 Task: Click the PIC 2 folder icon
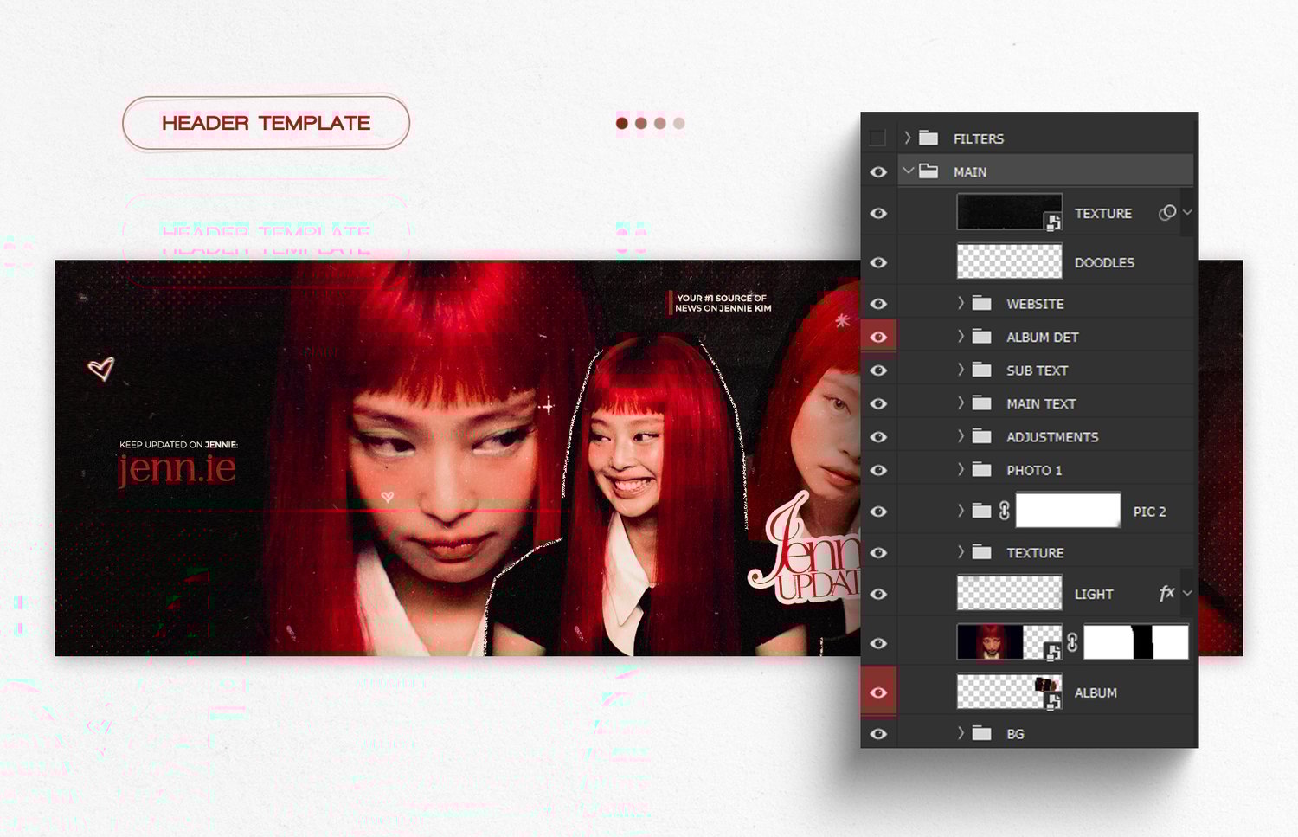coord(981,511)
